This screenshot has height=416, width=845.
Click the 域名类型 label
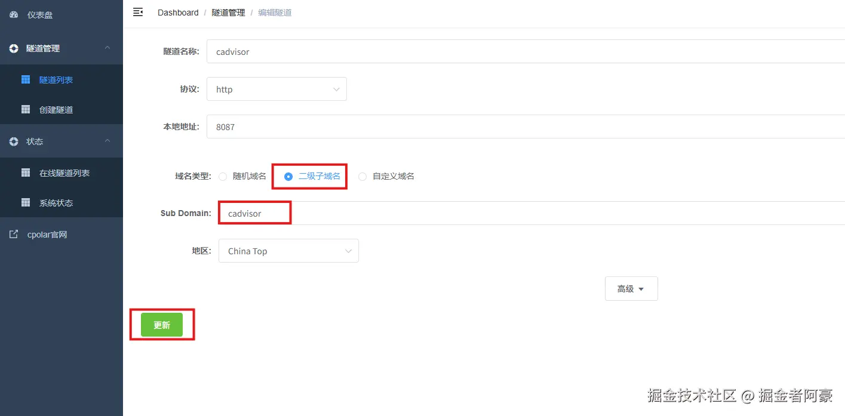click(x=193, y=176)
